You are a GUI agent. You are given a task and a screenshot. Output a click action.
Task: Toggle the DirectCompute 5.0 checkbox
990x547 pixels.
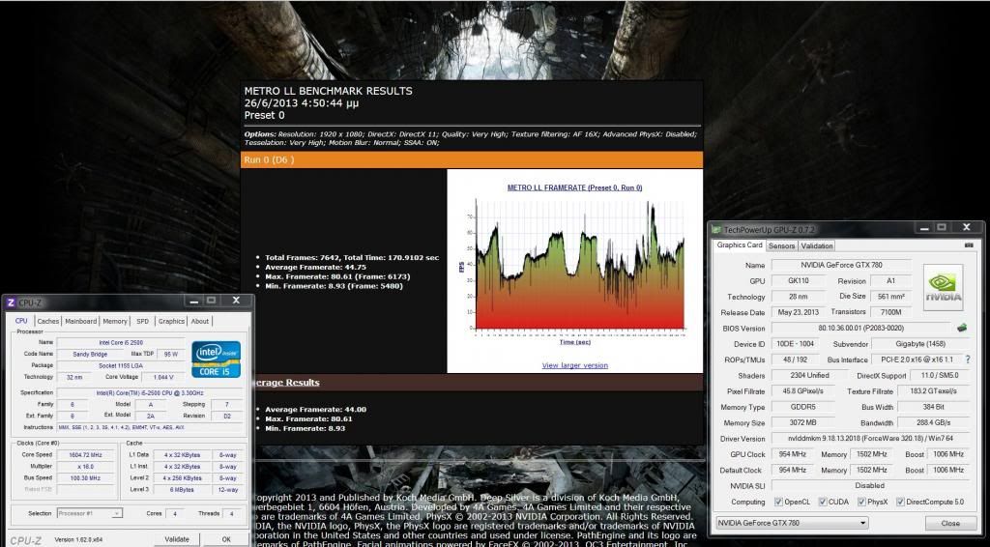[x=900, y=502]
